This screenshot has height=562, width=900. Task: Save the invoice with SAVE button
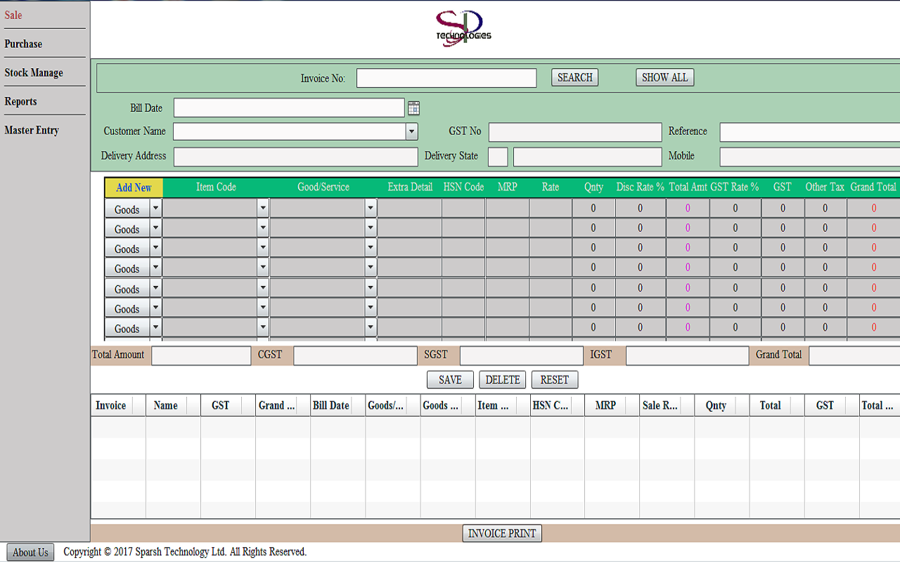(x=450, y=379)
